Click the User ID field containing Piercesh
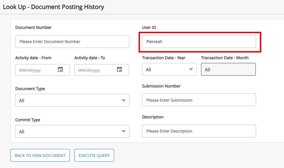The image size is (284, 168). tap(199, 42)
